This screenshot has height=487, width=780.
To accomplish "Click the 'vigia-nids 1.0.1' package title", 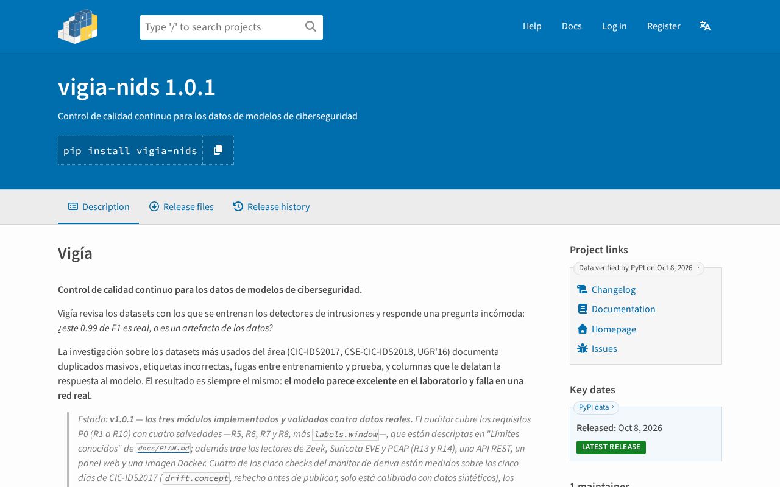I will click(136, 88).
